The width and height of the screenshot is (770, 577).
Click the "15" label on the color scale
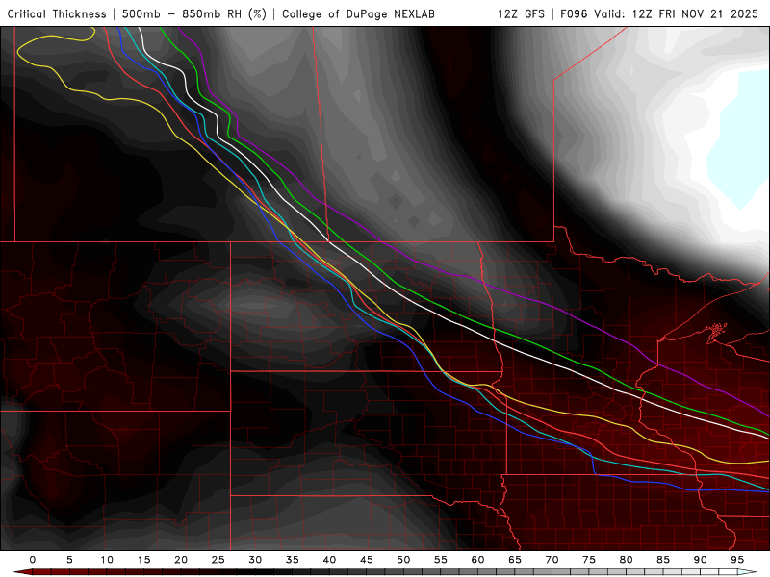[143, 560]
